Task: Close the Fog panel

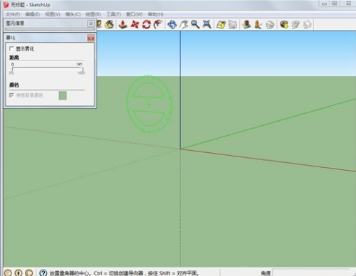Action: click(90, 38)
